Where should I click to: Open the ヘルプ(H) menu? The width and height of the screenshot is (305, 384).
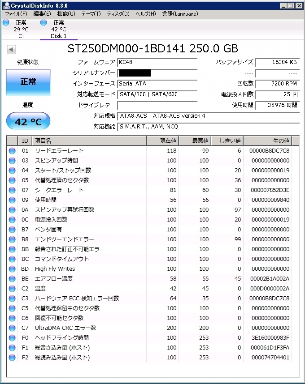click(x=146, y=14)
